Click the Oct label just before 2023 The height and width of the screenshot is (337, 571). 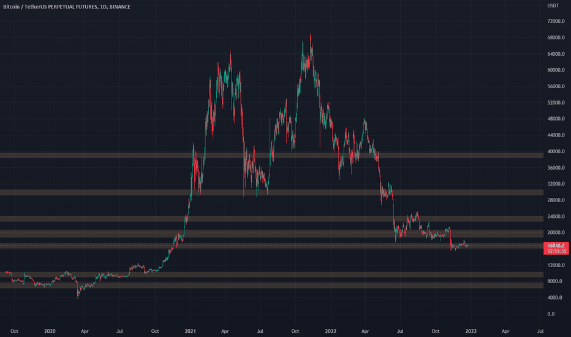[x=435, y=331]
